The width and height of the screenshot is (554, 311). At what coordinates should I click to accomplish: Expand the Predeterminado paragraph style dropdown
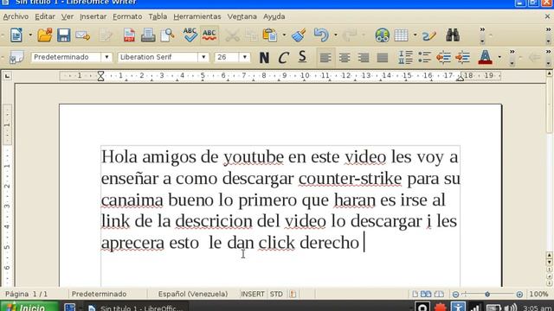click(x=106, y=57)
